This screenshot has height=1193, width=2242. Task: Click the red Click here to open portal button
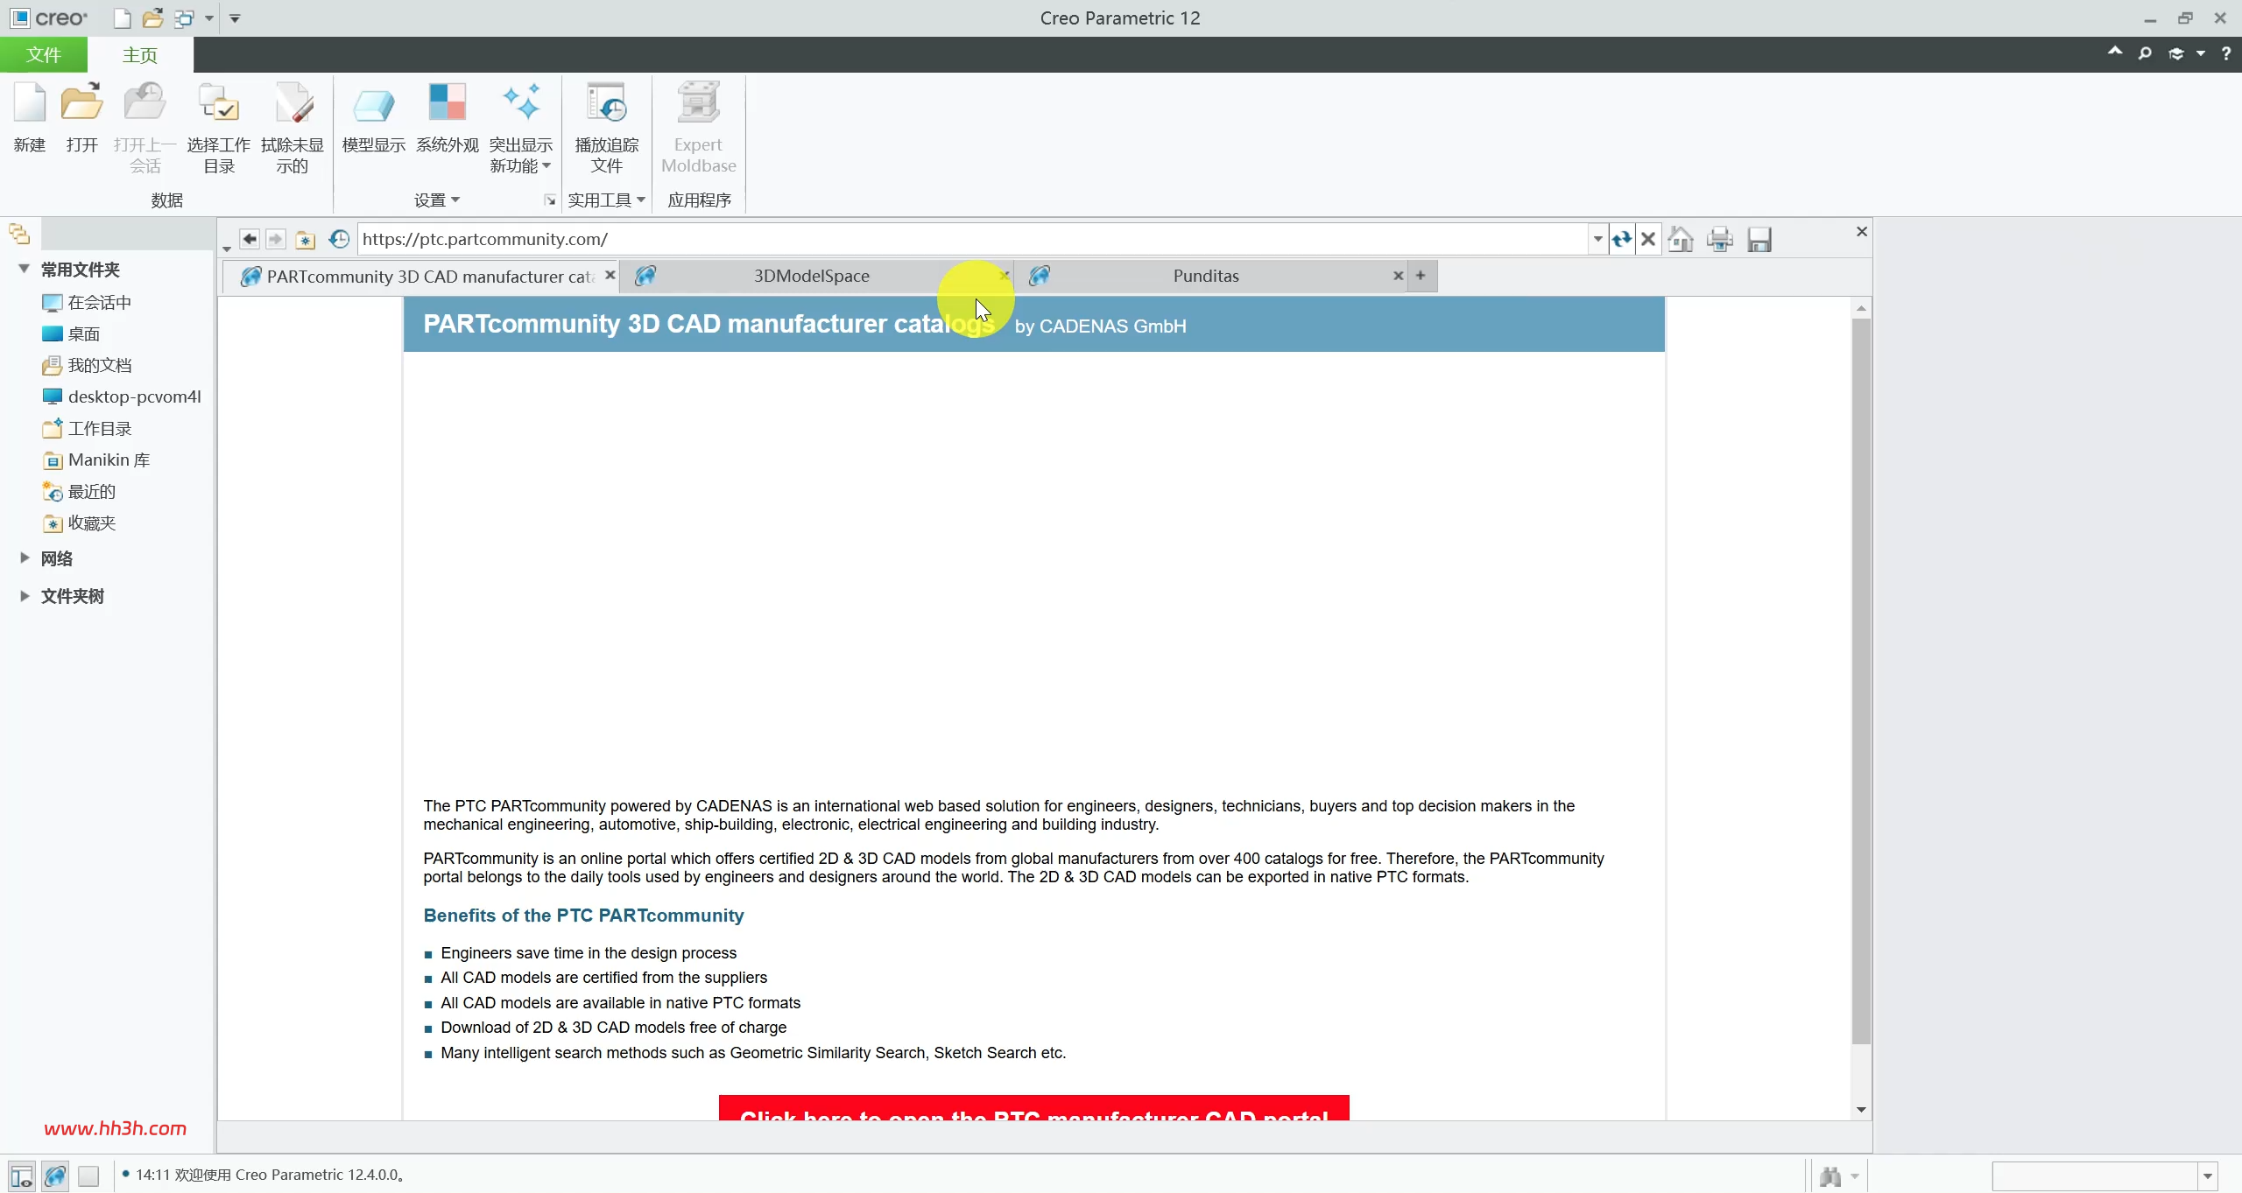pos(1034,1108)
